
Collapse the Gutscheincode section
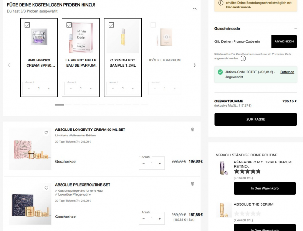coord(296,29)
